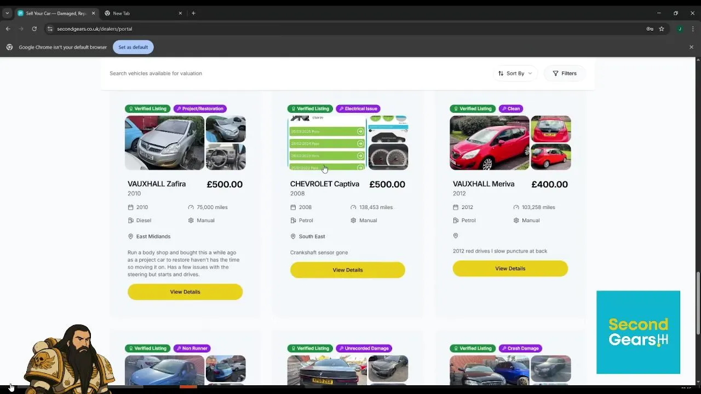701x394 pixels.
Task: Open Meriva rear view small photo
Action: point(551,129)
